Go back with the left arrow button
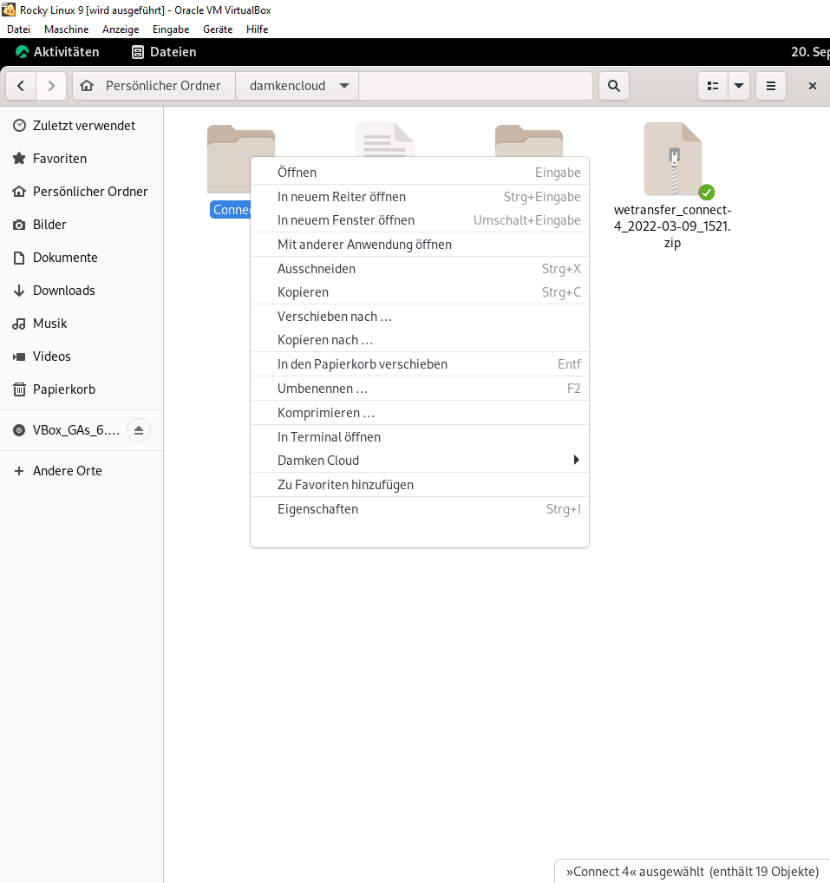The image size is (830, 883). (x=21, y=86)
